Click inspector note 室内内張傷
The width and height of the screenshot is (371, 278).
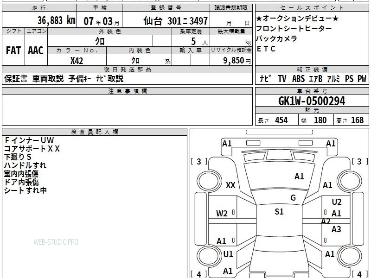pos(21,174)
